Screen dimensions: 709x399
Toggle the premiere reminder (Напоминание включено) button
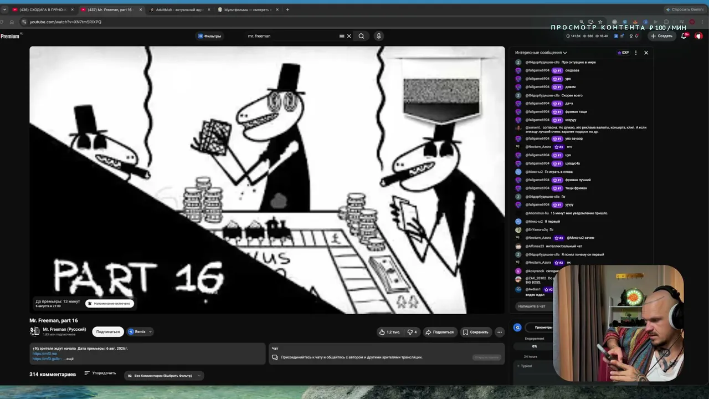[x=110, y=304]
